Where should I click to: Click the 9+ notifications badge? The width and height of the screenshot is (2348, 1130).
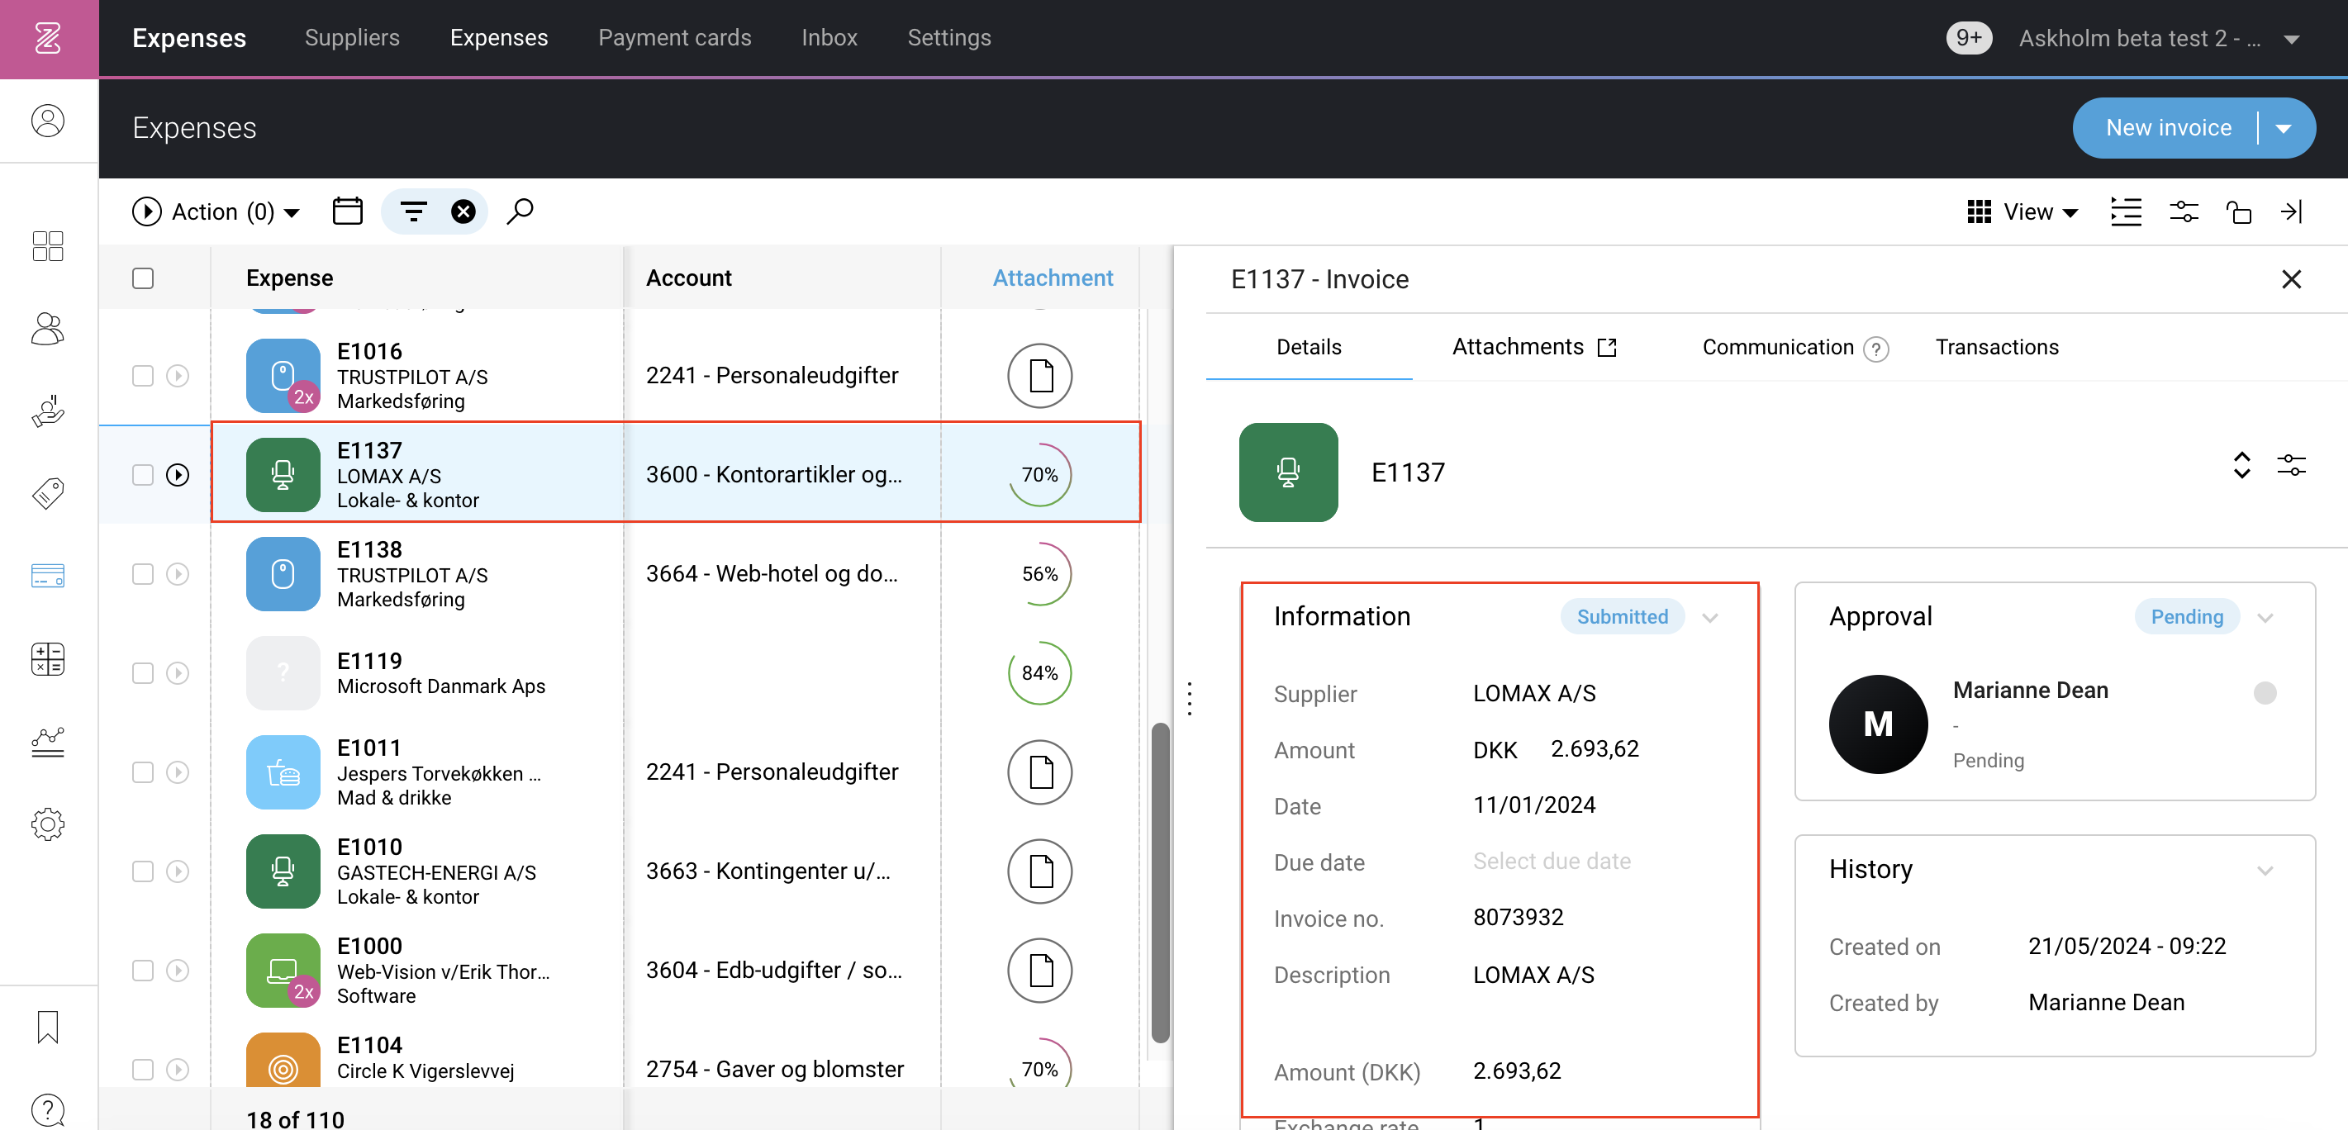tap(1968, 37)
